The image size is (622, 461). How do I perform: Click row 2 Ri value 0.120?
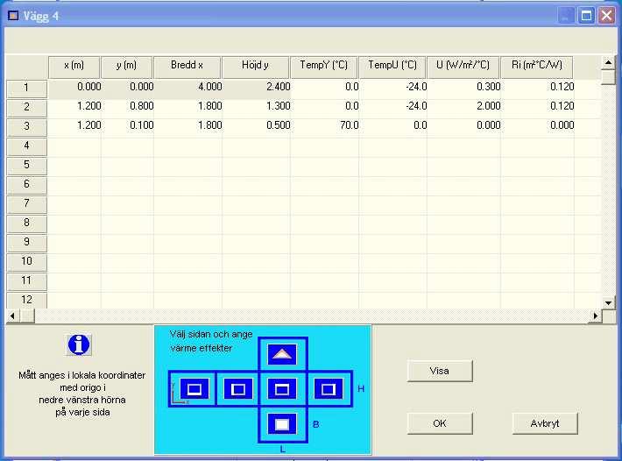pyautogui.click(x=538, y=108)
